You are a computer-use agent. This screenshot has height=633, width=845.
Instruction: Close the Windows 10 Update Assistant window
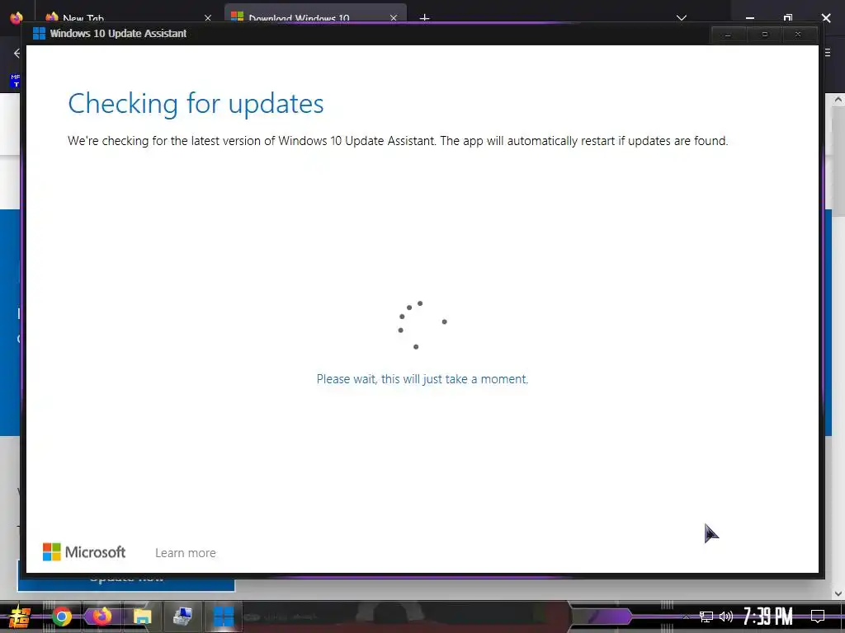coord(798,35)
